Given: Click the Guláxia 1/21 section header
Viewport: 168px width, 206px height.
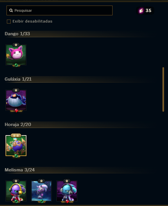Looking at the screenshot, I should [18, 79].
